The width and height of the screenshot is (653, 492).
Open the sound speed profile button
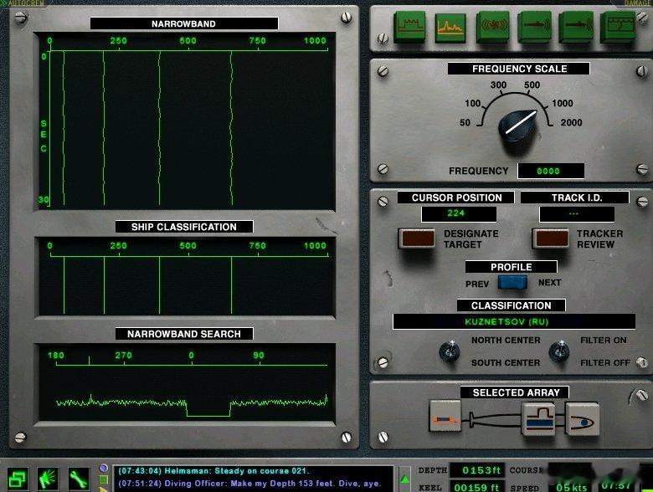618,27
